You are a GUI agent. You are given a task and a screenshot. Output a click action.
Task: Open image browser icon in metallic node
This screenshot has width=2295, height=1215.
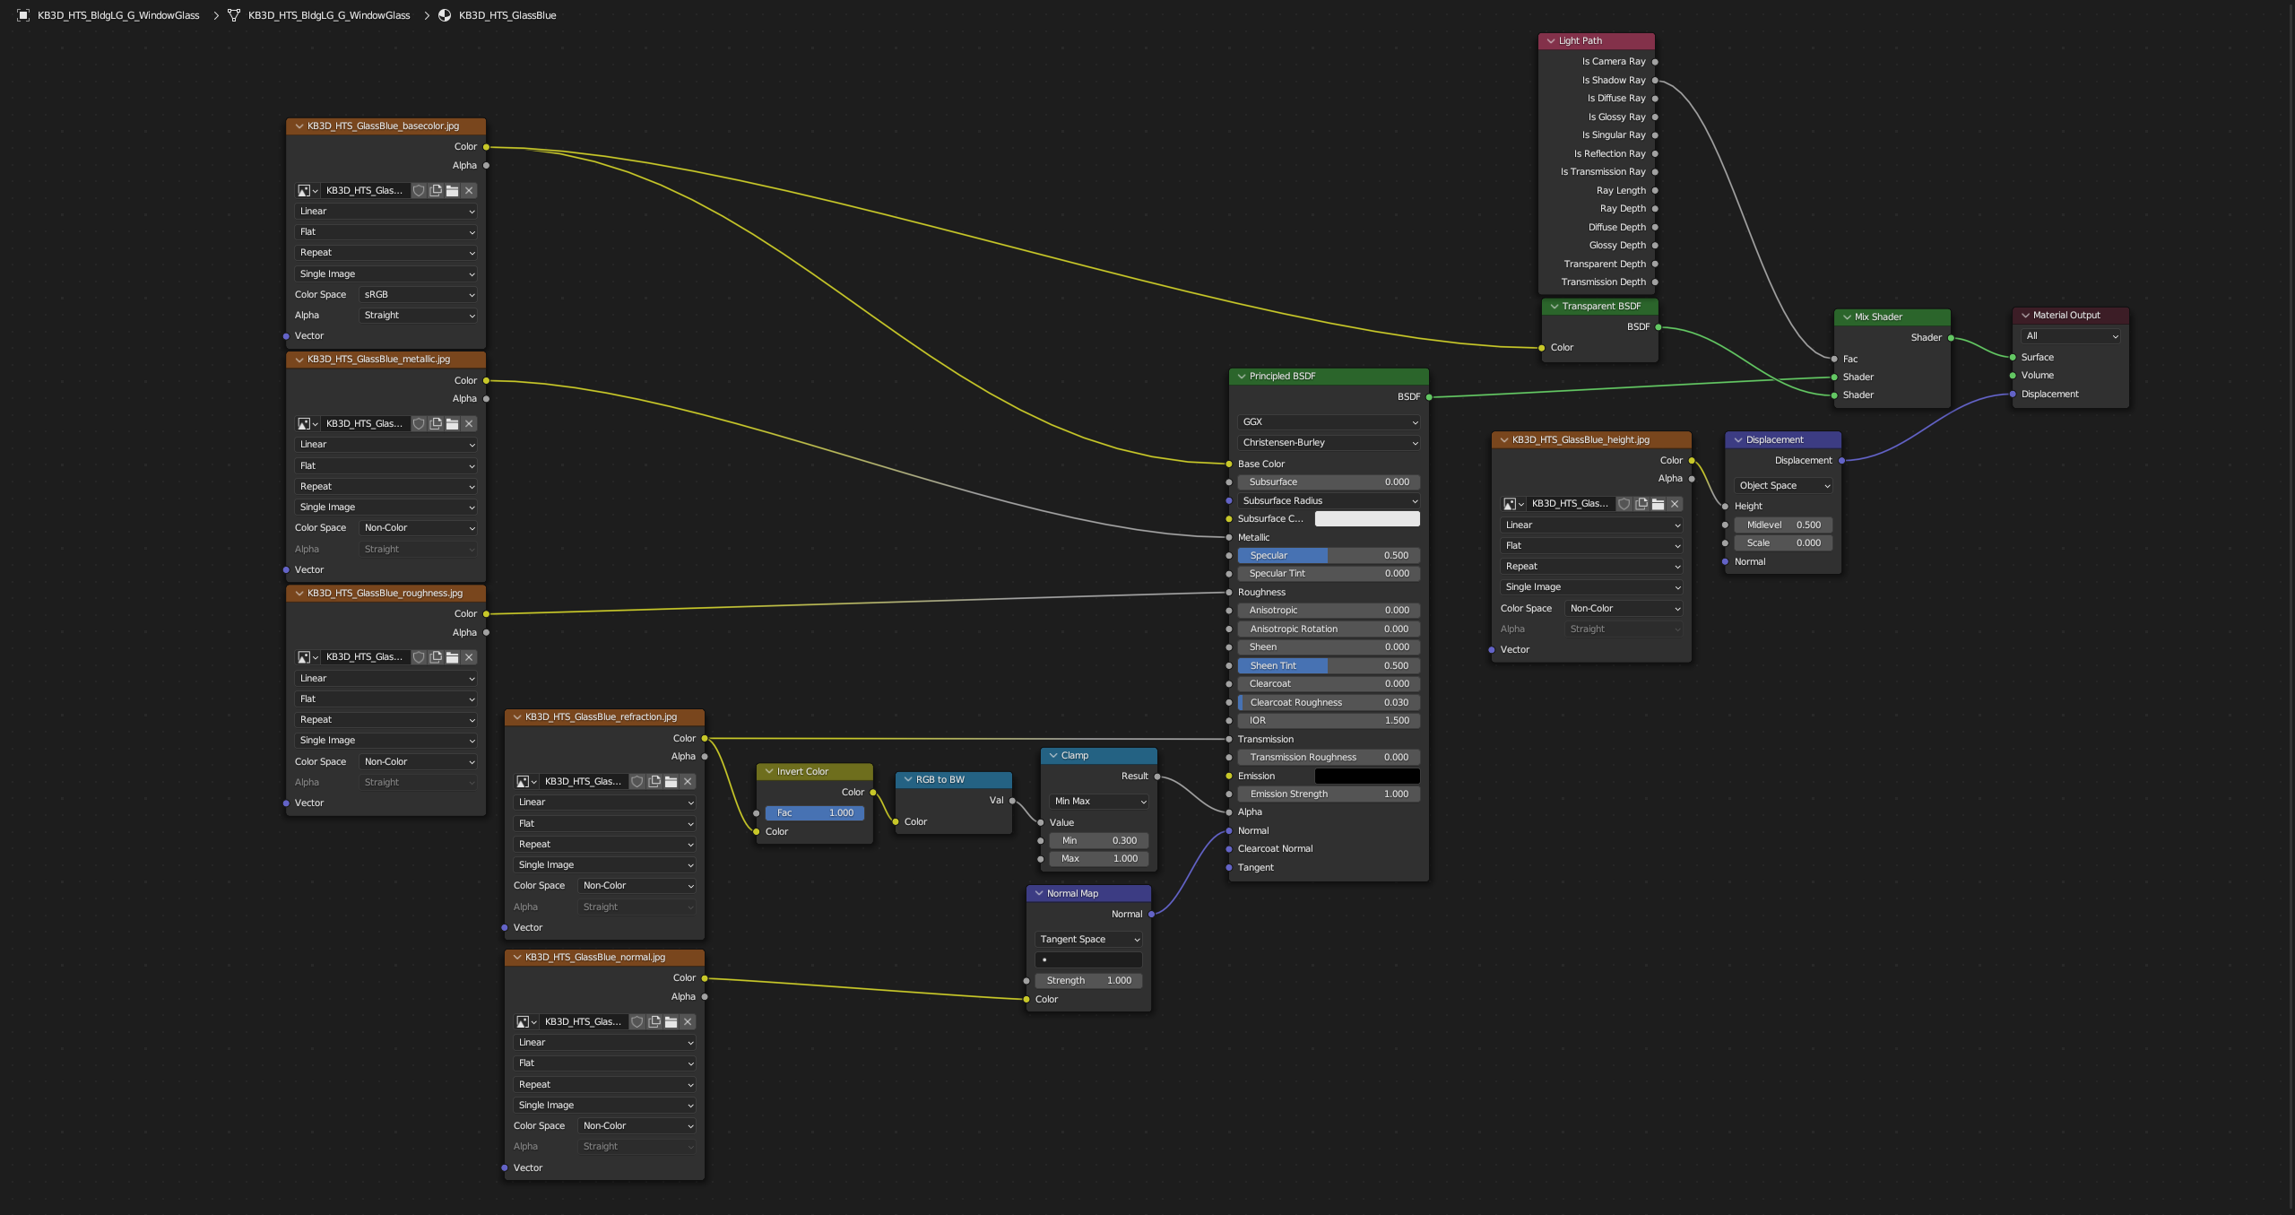[x=307, y=423]
